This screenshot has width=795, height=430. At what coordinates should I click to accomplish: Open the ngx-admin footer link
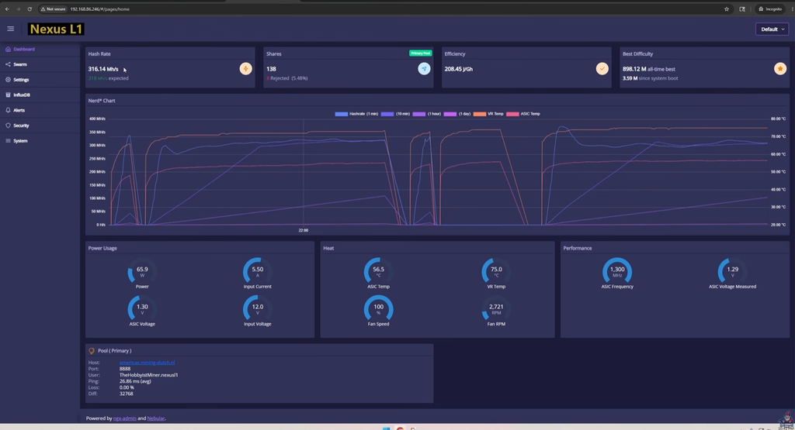tap(124, 418)
